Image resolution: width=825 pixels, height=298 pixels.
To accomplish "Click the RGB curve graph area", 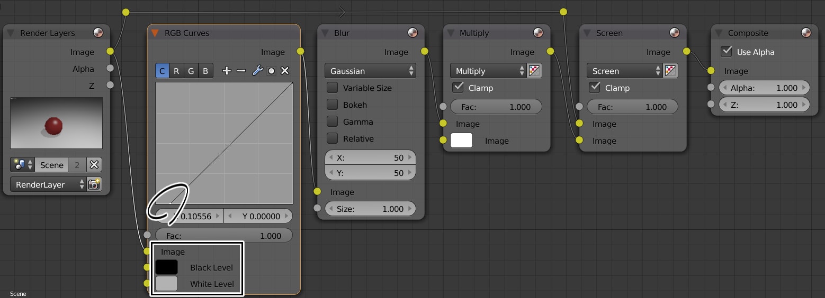I will (224, 143).
